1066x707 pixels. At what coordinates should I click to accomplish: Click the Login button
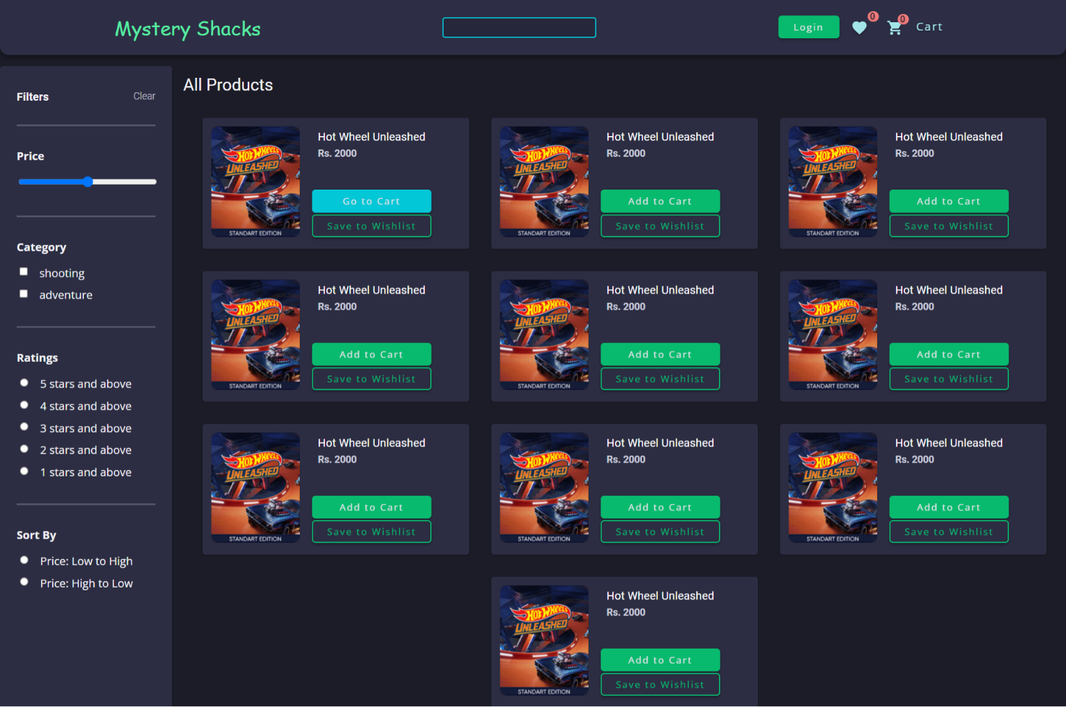click(x=808, y=26)
